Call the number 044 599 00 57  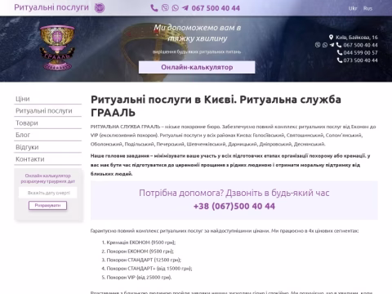point(360,52)
